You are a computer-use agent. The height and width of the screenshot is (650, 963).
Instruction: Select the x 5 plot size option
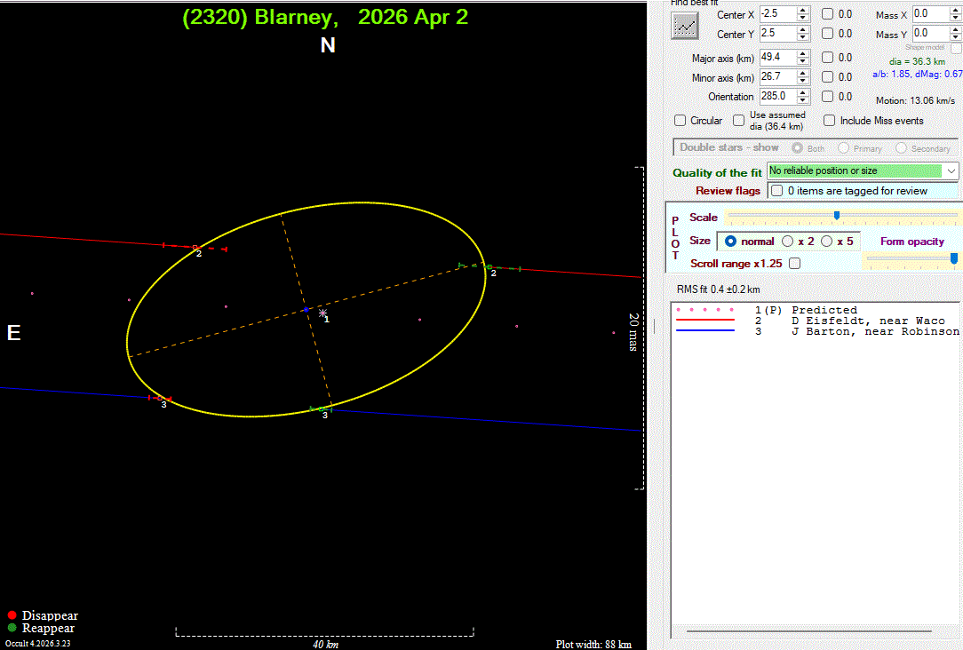(826, 242)
